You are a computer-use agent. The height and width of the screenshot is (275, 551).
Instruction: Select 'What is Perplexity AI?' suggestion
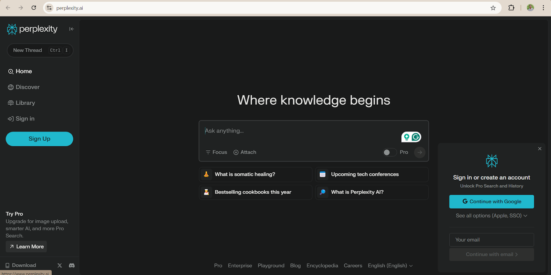372,192
